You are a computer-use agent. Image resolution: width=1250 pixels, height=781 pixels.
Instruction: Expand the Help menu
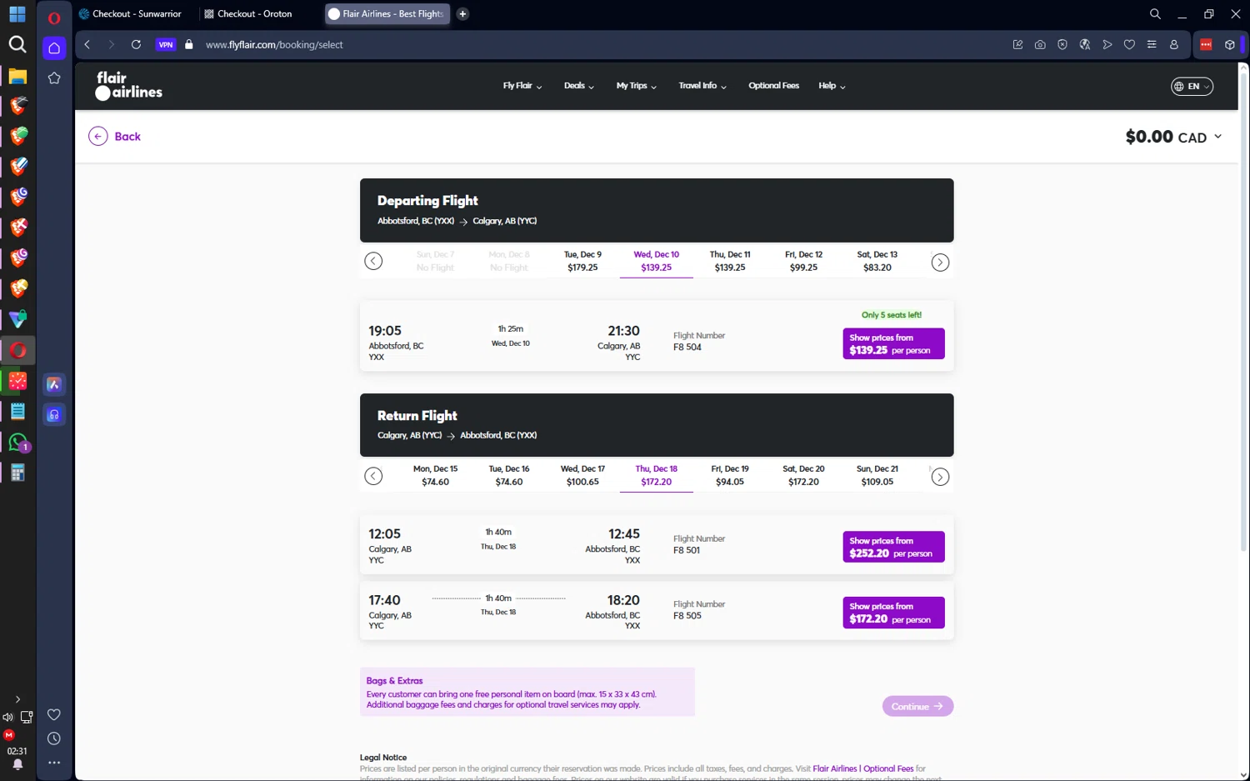coord(832,86)
